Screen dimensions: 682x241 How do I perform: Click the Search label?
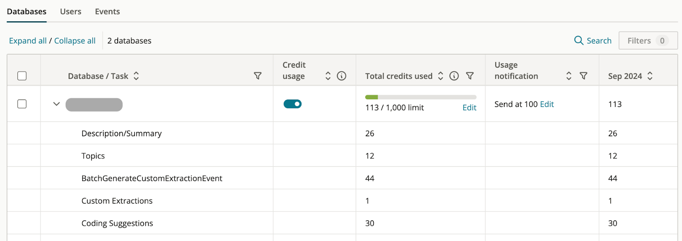(x=599, y=41)
